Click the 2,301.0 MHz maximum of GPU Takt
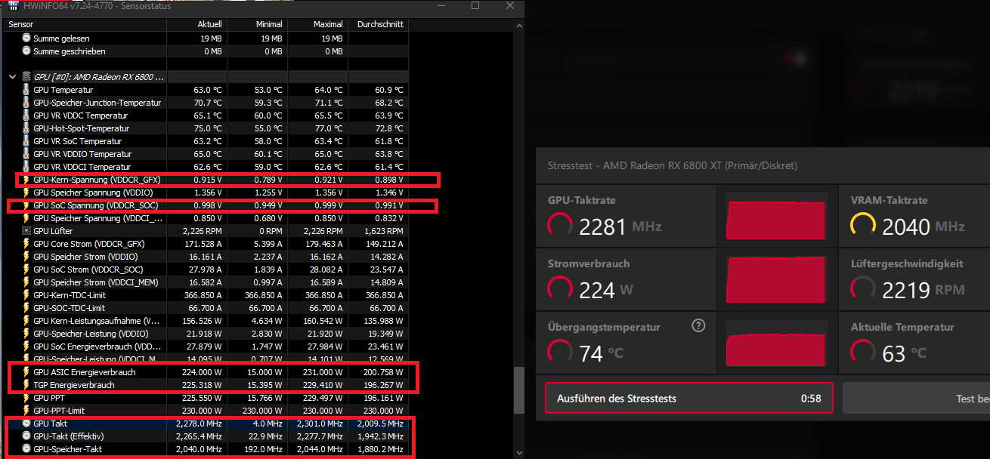 [321, 424]
